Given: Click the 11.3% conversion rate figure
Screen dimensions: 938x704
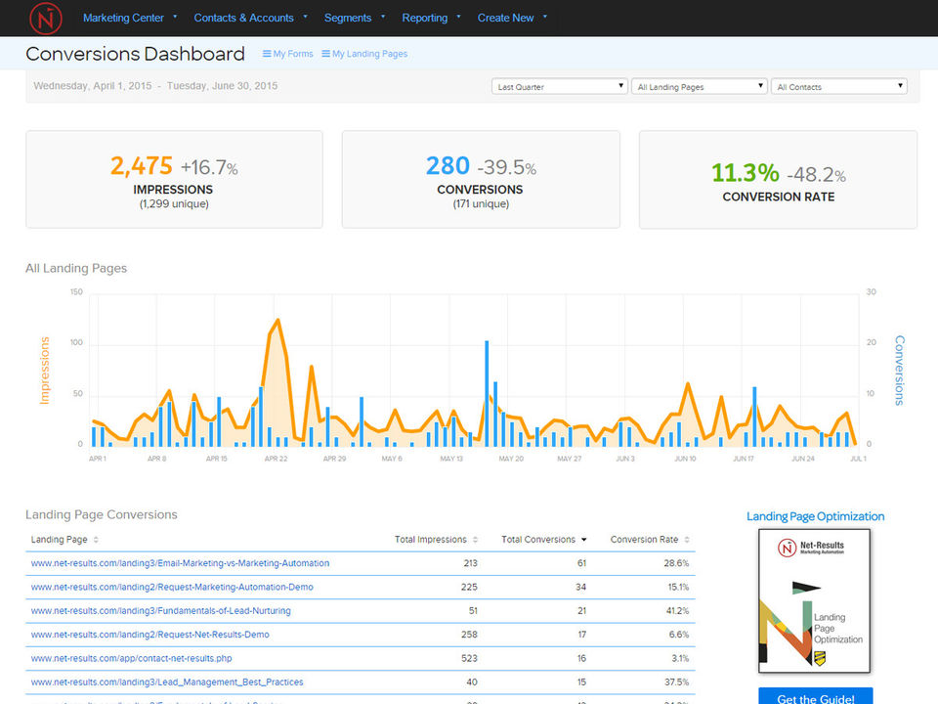Looking at the screenshot, I should point(745,174).
